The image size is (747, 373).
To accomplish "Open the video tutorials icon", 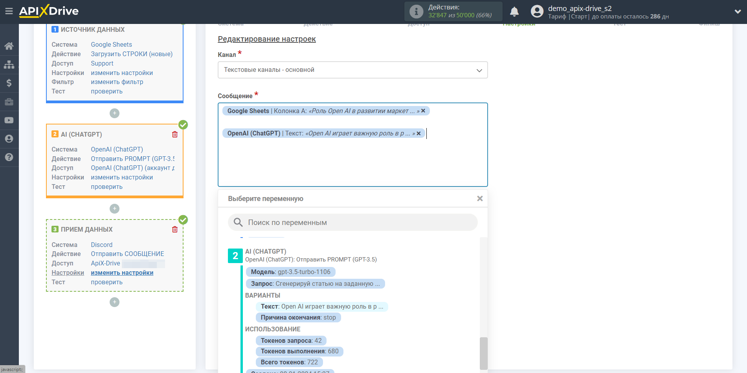I will (9, 120).
